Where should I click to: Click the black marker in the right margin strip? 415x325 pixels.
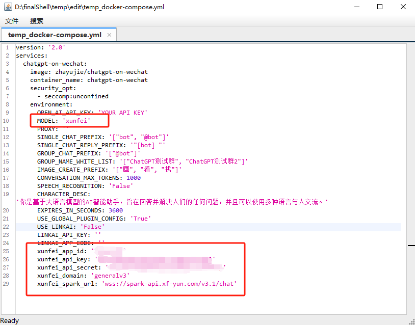click(x=411, y=246)
